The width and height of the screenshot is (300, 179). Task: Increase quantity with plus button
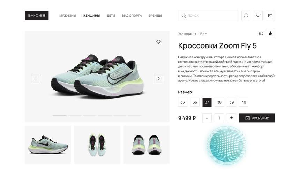click(232, 118)
